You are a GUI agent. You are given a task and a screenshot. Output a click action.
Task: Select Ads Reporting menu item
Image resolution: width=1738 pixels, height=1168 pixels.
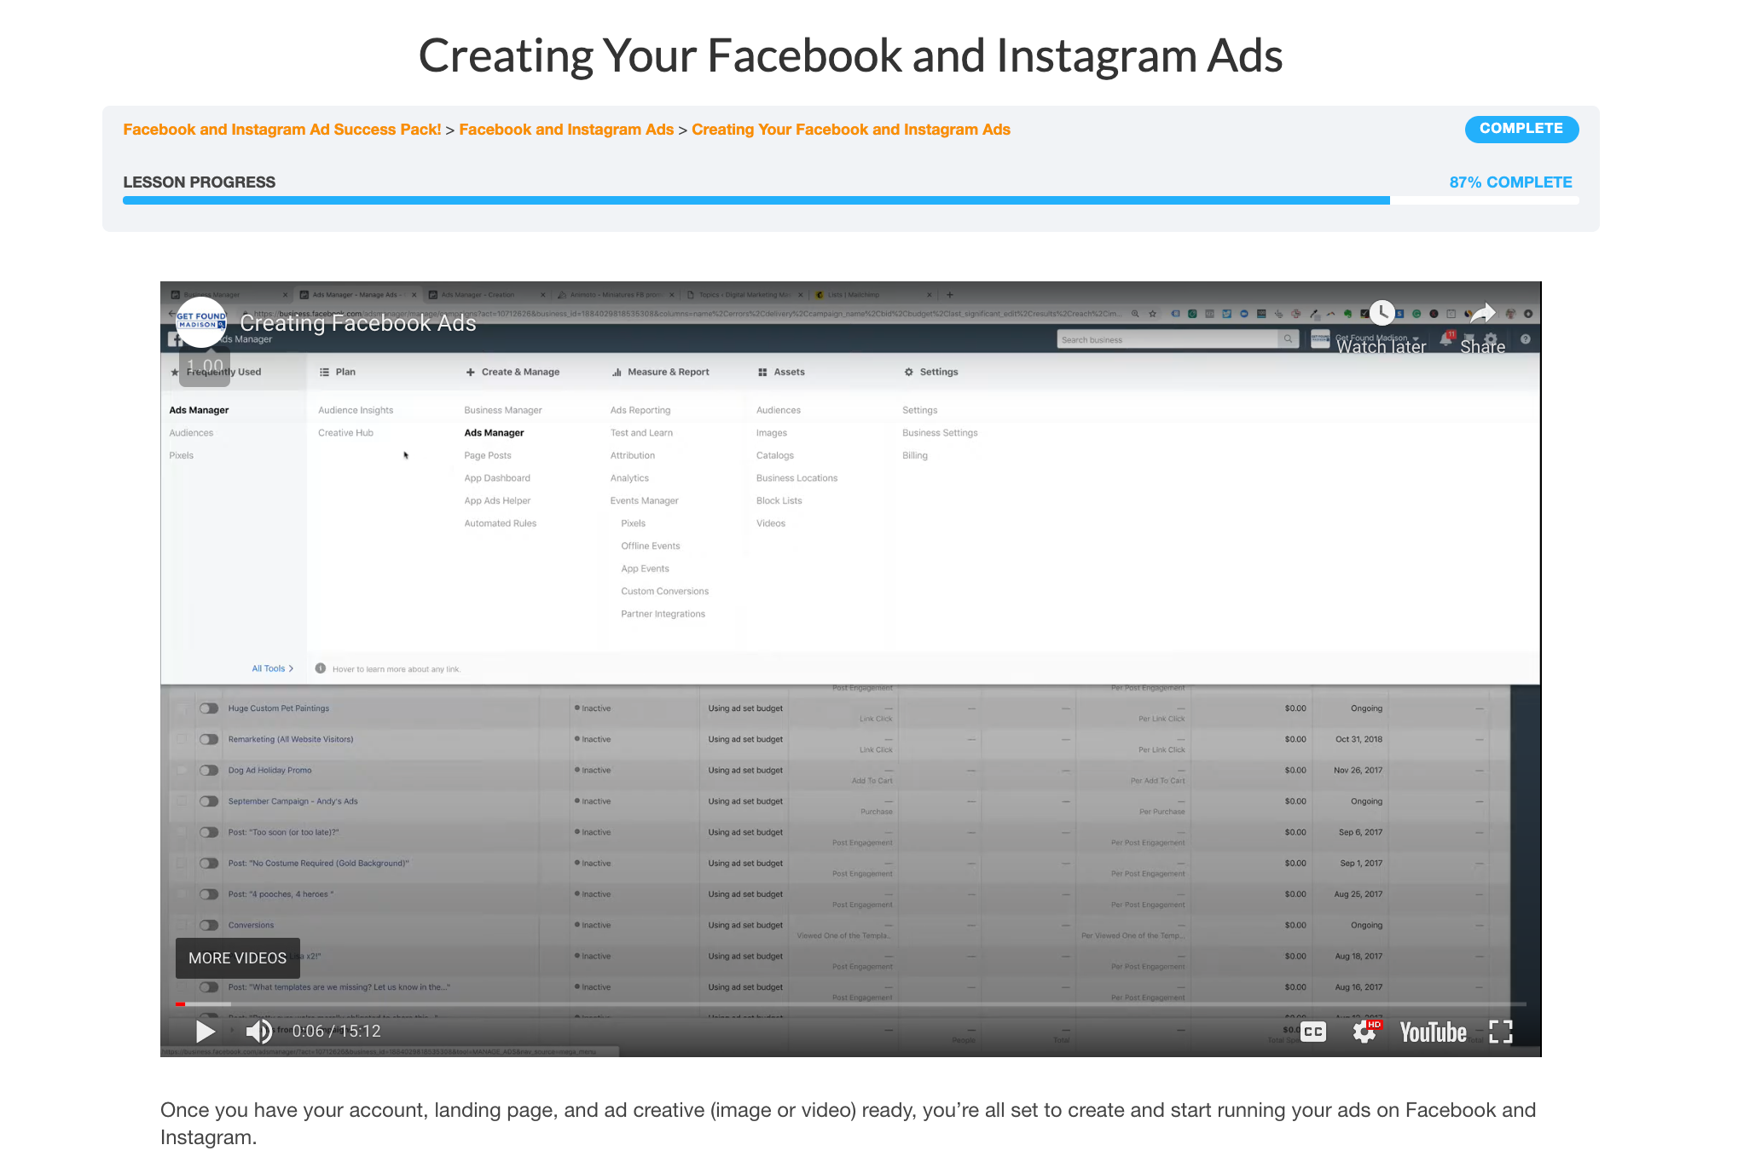click(x=640, y=410)
